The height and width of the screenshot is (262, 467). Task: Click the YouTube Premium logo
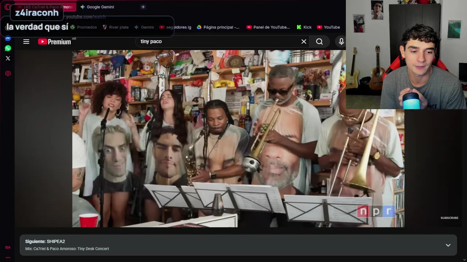pos(55,41)
